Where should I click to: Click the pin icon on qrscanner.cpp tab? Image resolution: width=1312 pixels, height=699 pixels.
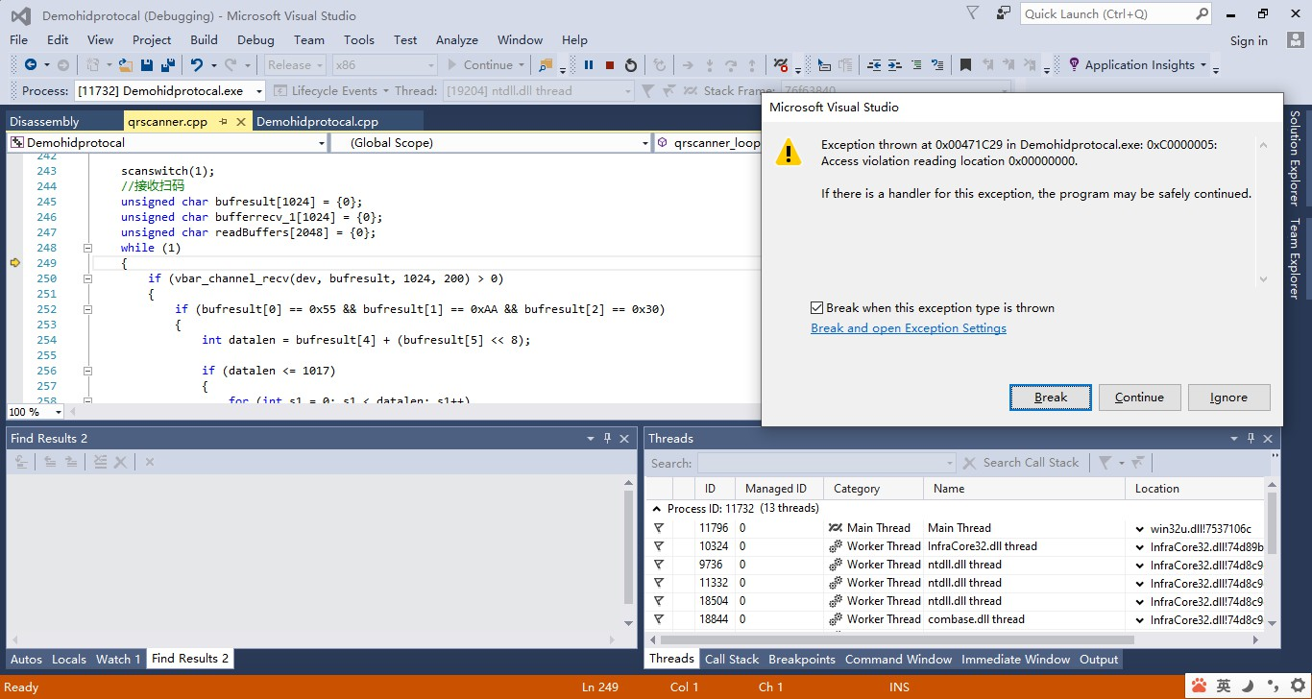pyautogui.click(x=223, y=122)
